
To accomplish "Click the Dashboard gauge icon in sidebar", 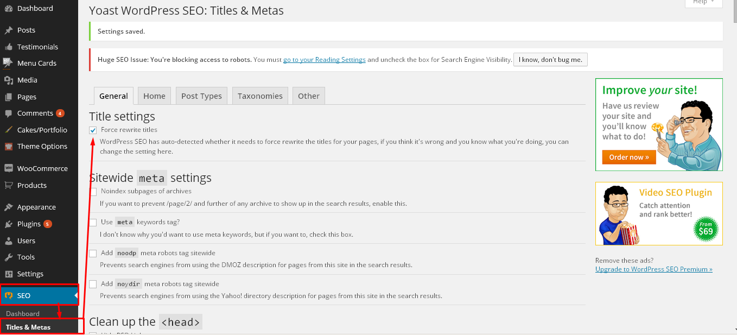I will coord(8,9).
